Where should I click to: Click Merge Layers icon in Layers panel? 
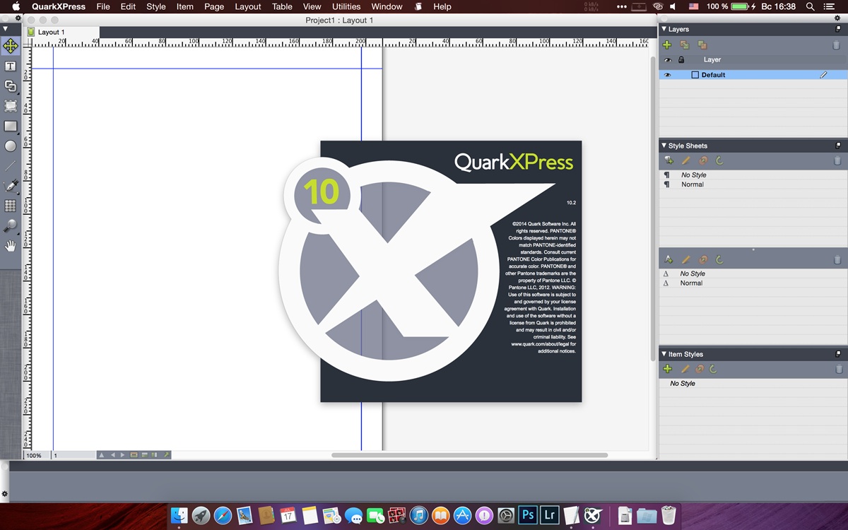coord(702,45)
